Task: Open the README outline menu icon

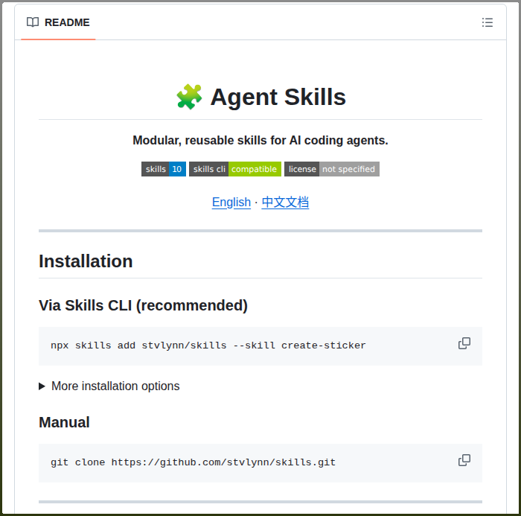Action: coord(488,22)
